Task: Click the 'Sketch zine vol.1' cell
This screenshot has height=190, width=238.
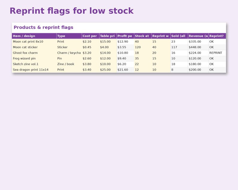Action: (34, 64)
